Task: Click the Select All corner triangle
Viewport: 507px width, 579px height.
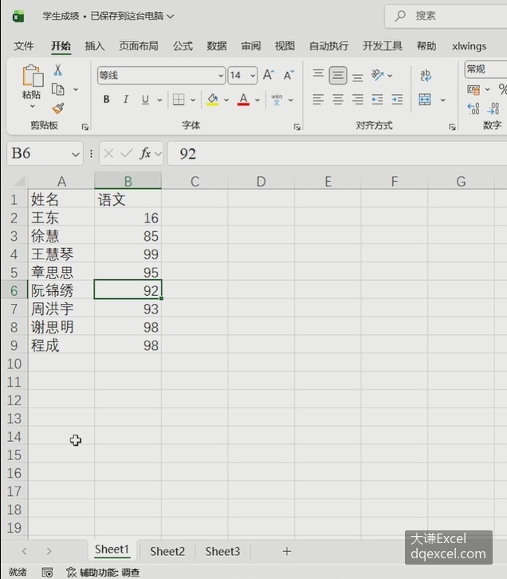Action: point(18,181)
